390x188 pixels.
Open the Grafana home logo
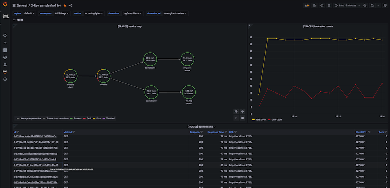(5, 4)
